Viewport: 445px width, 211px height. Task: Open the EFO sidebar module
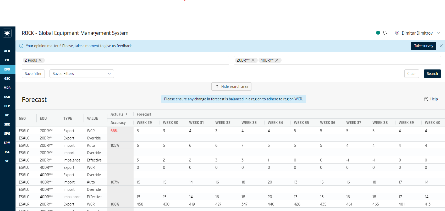[7, 69]
